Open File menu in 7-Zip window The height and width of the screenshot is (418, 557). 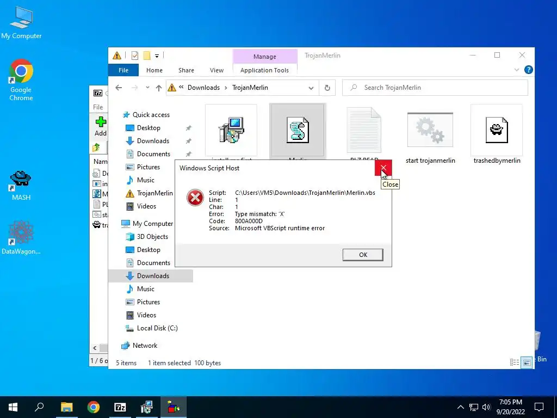[x=98, y=107]
